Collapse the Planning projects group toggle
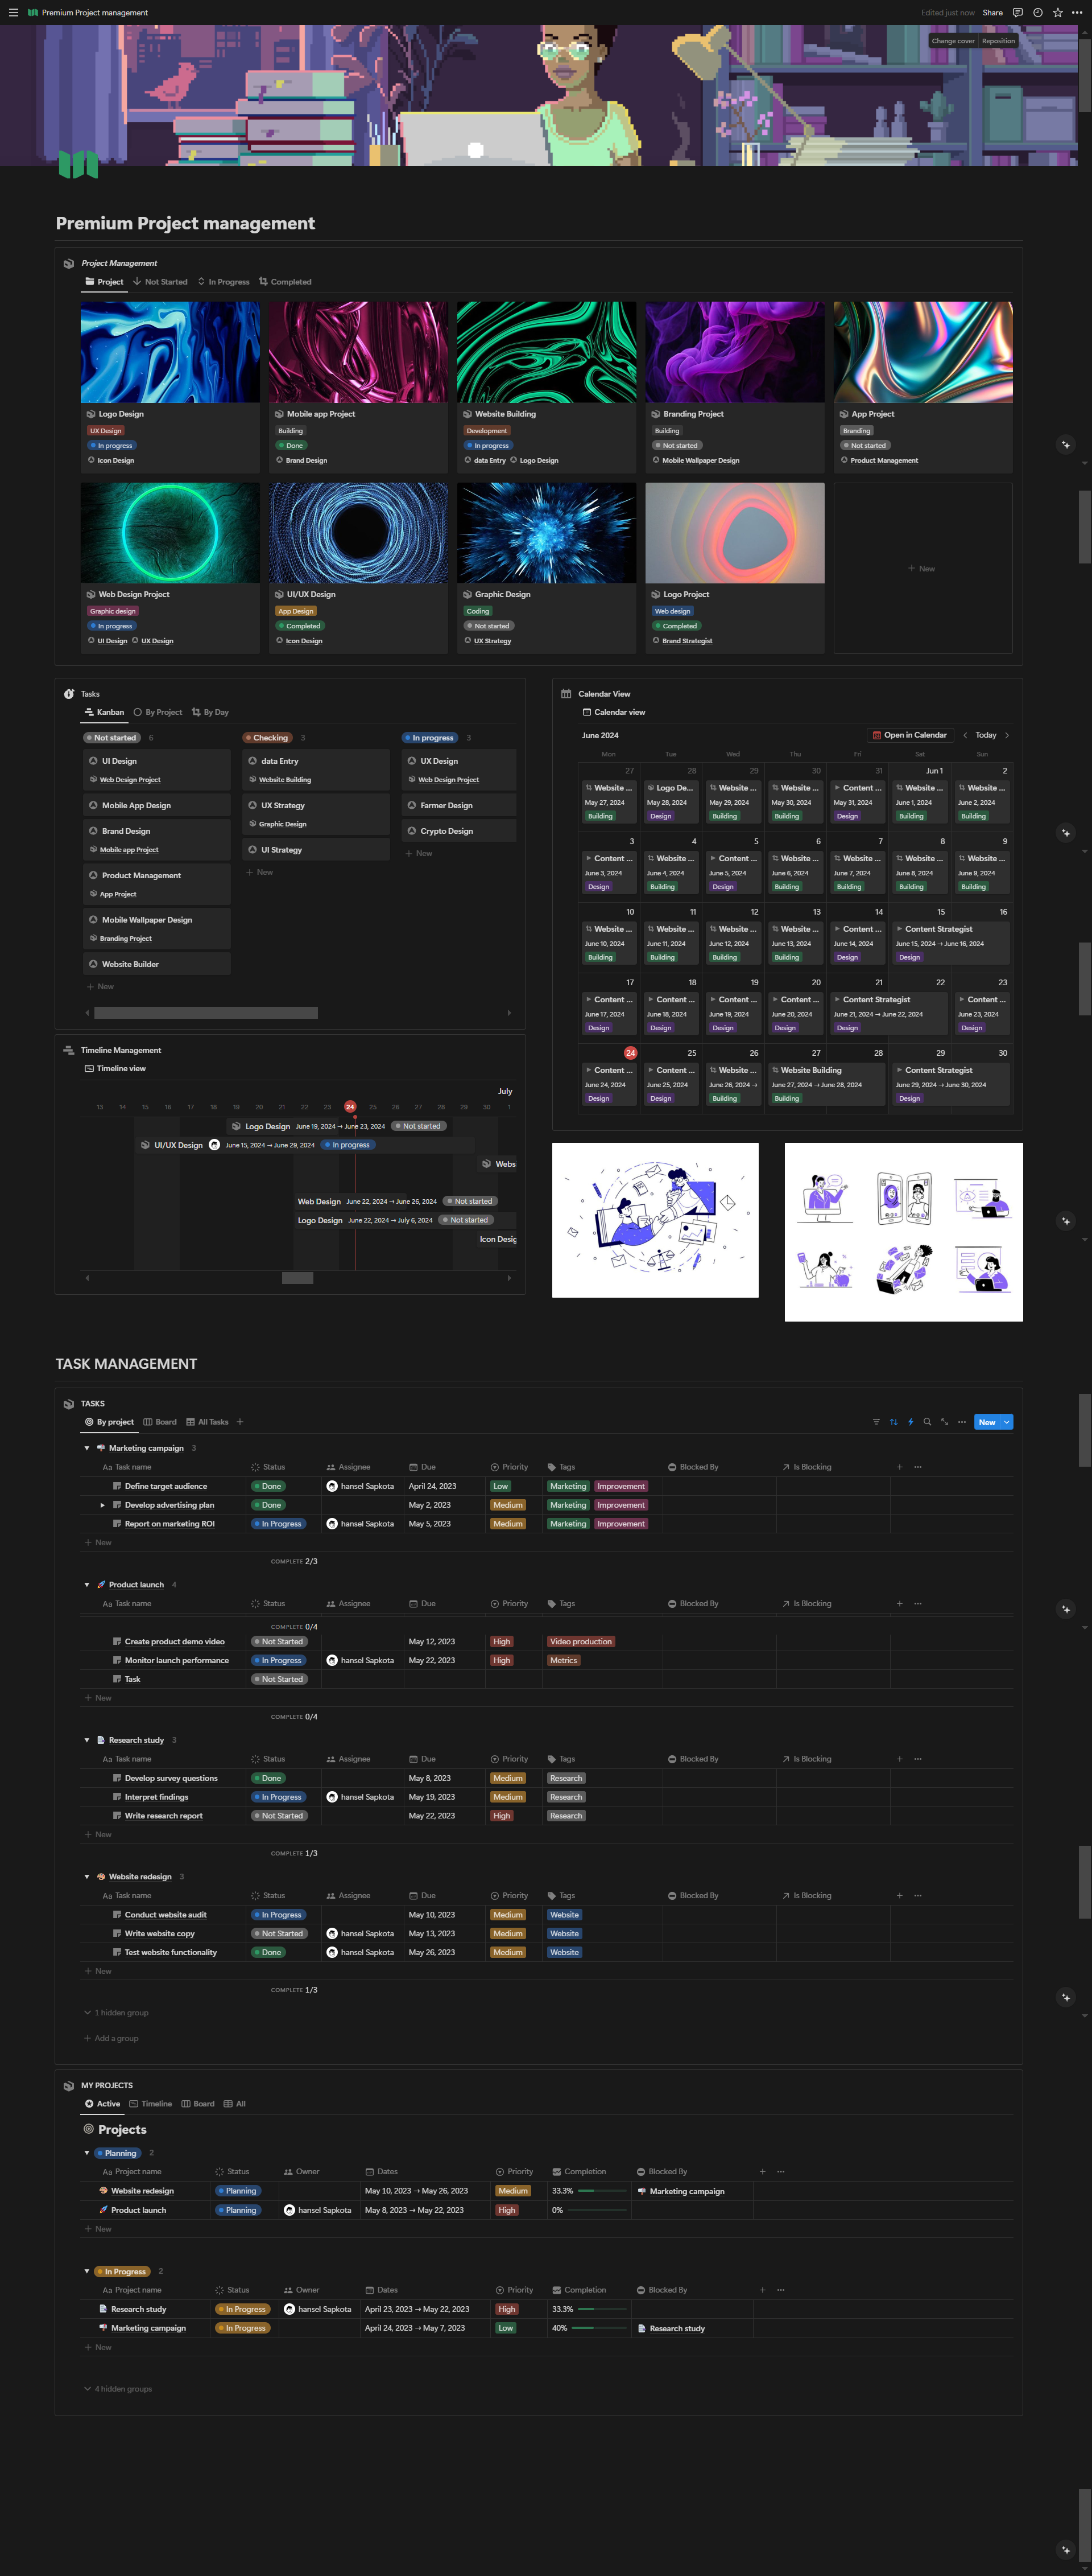Screen dimensions: 1092x2576 (x=87, y=2153)
